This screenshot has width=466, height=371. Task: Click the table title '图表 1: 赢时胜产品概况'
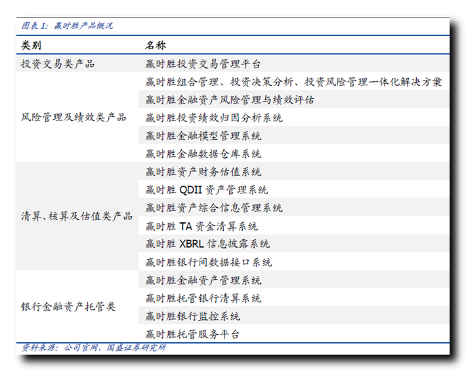(x=67, y=26)
